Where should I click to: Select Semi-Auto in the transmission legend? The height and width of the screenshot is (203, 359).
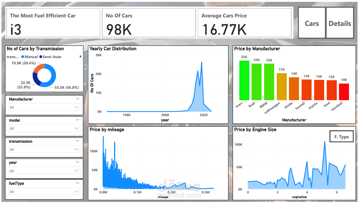pos(50,57)
